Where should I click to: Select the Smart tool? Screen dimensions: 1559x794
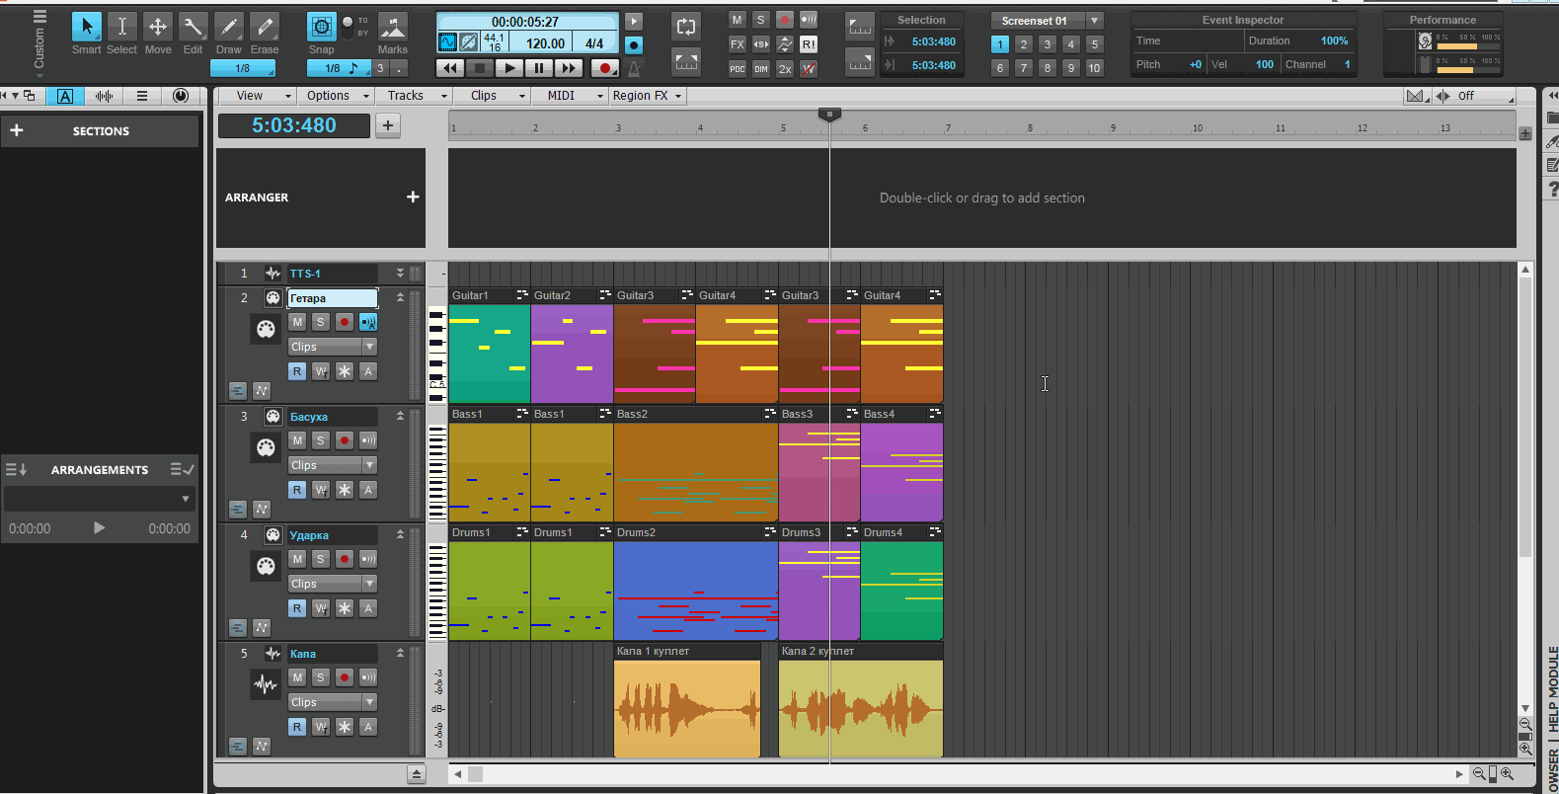tap(86, 27)
